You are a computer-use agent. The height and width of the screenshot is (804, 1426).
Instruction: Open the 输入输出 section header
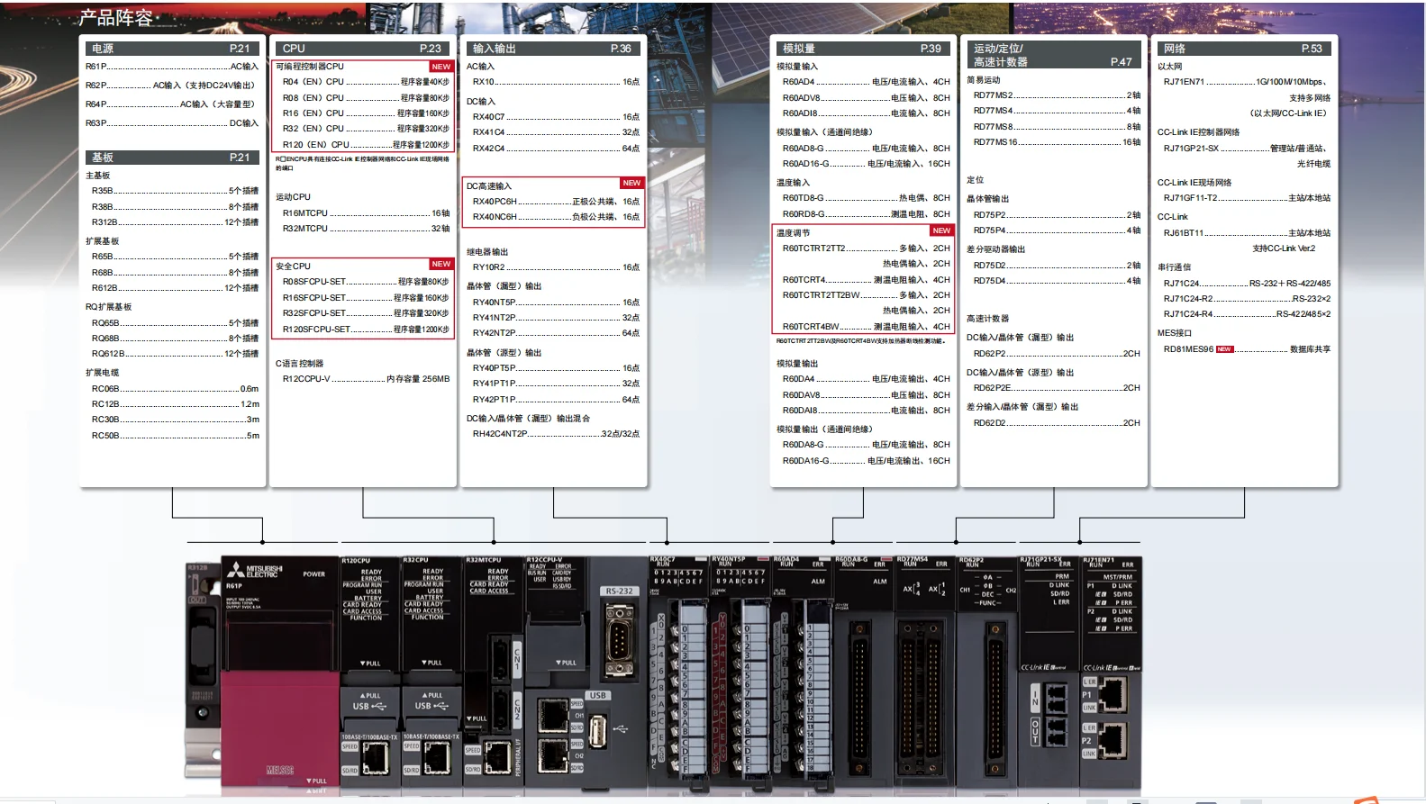[552, 49]
